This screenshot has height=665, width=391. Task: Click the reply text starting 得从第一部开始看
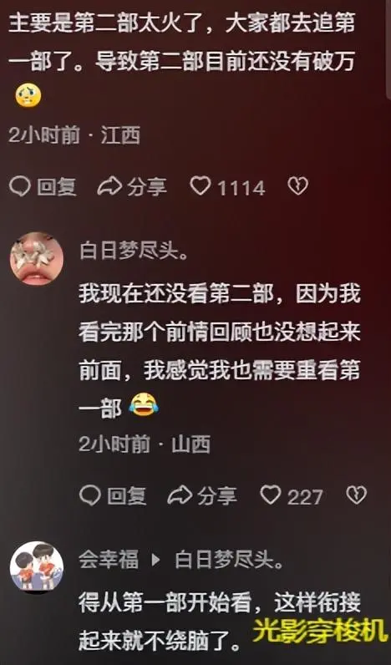click(220, 622)
